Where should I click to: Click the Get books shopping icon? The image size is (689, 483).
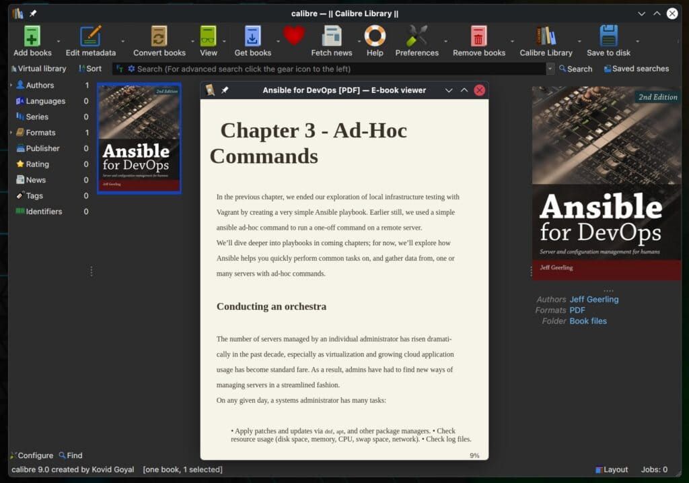[x=252, y=35]
